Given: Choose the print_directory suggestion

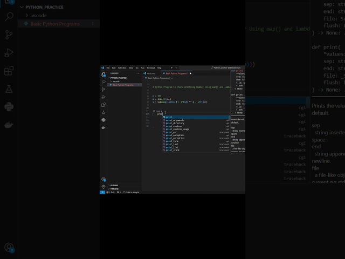Looking at the screenshot, I should [196, 123].
